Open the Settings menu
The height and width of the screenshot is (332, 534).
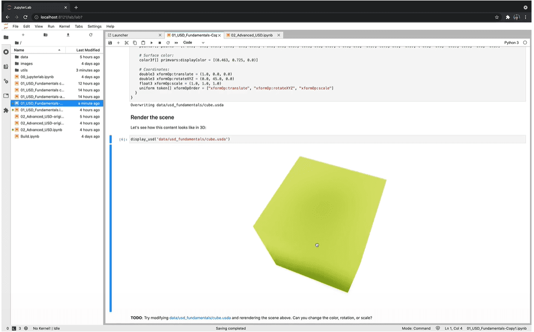[94, 27]
